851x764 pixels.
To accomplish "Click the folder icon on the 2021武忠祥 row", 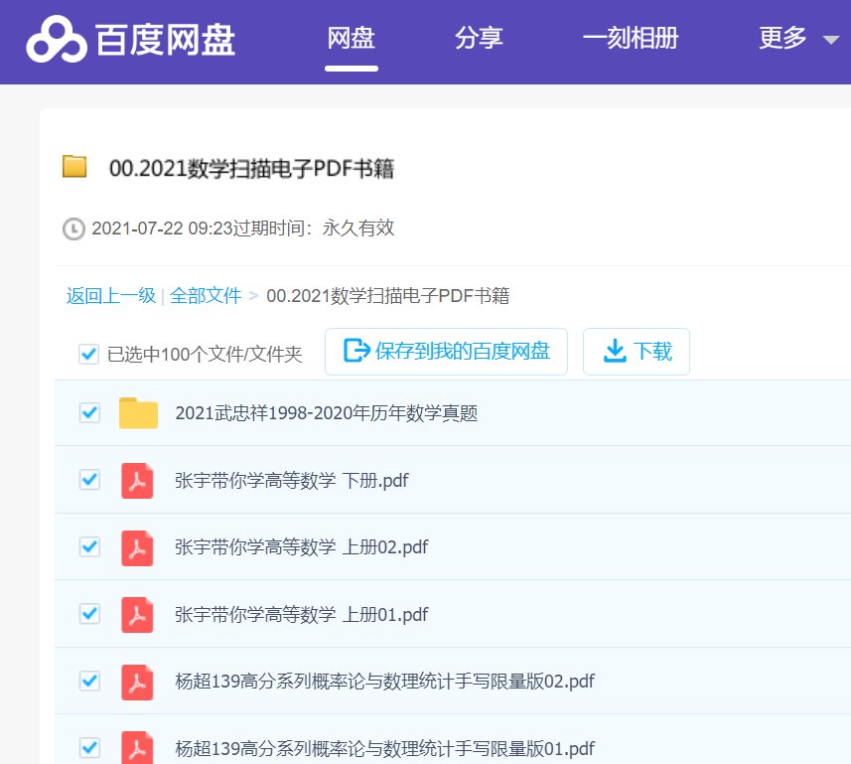I will coord(138,413).
